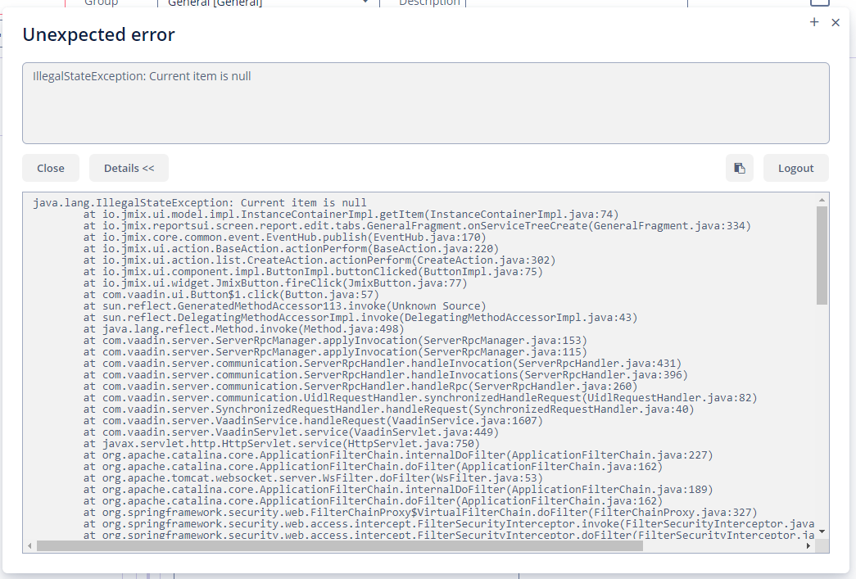856x579 pixels.
Task: Click the vertical scrollbar thumb in stack trace
Action: click(822, 255)
